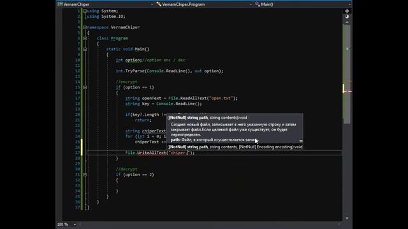Collapse the using directives block
The image size is (408, 229).
point(85,11)
